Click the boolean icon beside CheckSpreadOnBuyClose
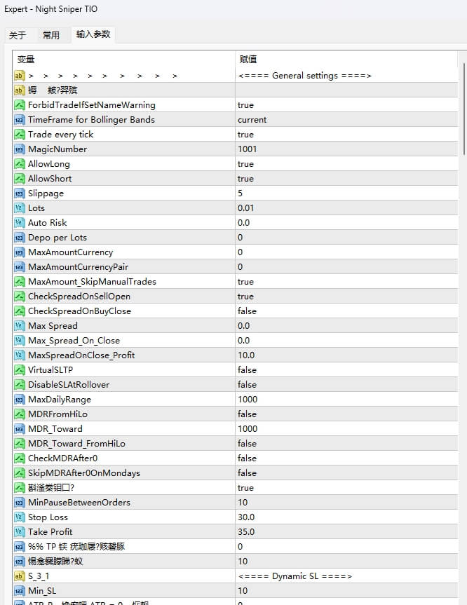Viewport: 467px width, 605px height. pyautogui.click(x=20, y=311)
